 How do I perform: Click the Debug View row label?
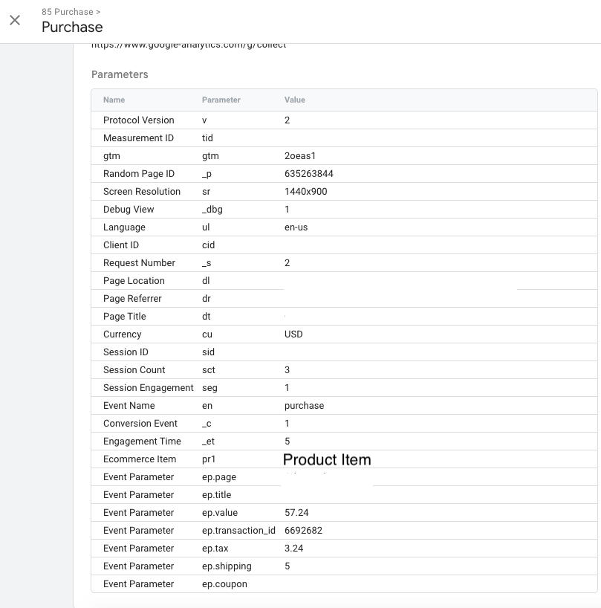129,210
